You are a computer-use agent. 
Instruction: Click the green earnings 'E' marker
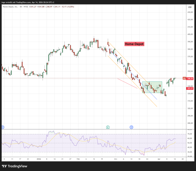(107, 127)
